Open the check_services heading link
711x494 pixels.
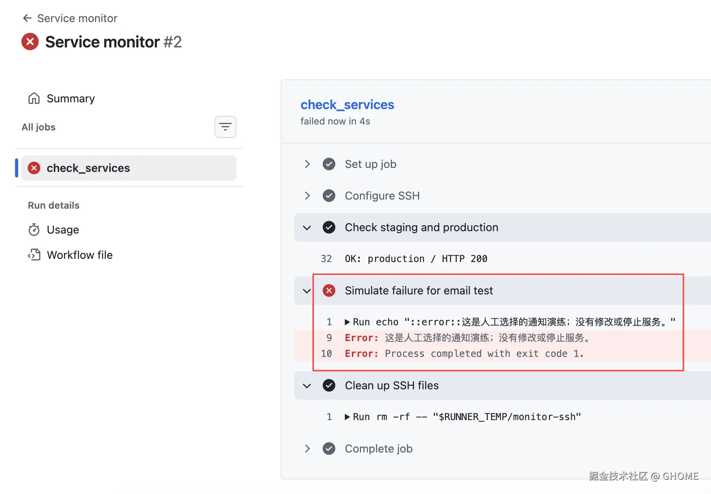[x=347, y=105]
